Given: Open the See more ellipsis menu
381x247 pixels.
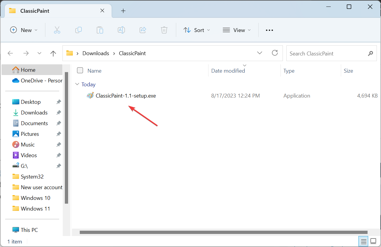Looking at the screenshot, I should click(269, 30).
